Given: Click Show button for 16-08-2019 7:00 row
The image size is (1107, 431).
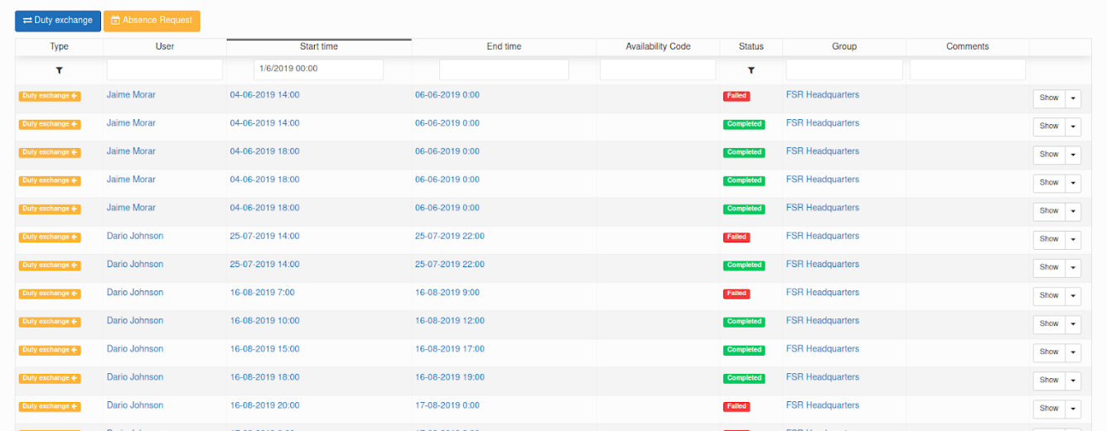Looking at the screenshot, I should [x=1049, y=295].
